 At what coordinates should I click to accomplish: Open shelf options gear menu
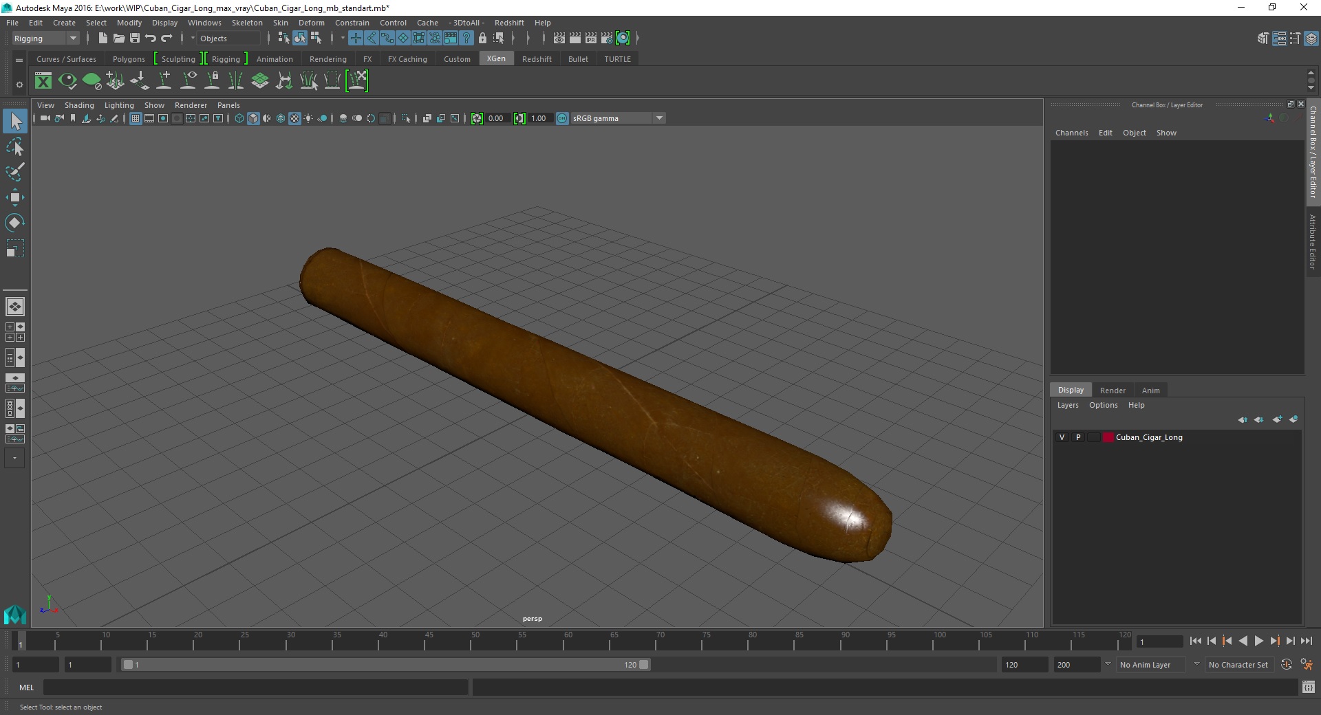pyautogui.click(x=19, y=85)
